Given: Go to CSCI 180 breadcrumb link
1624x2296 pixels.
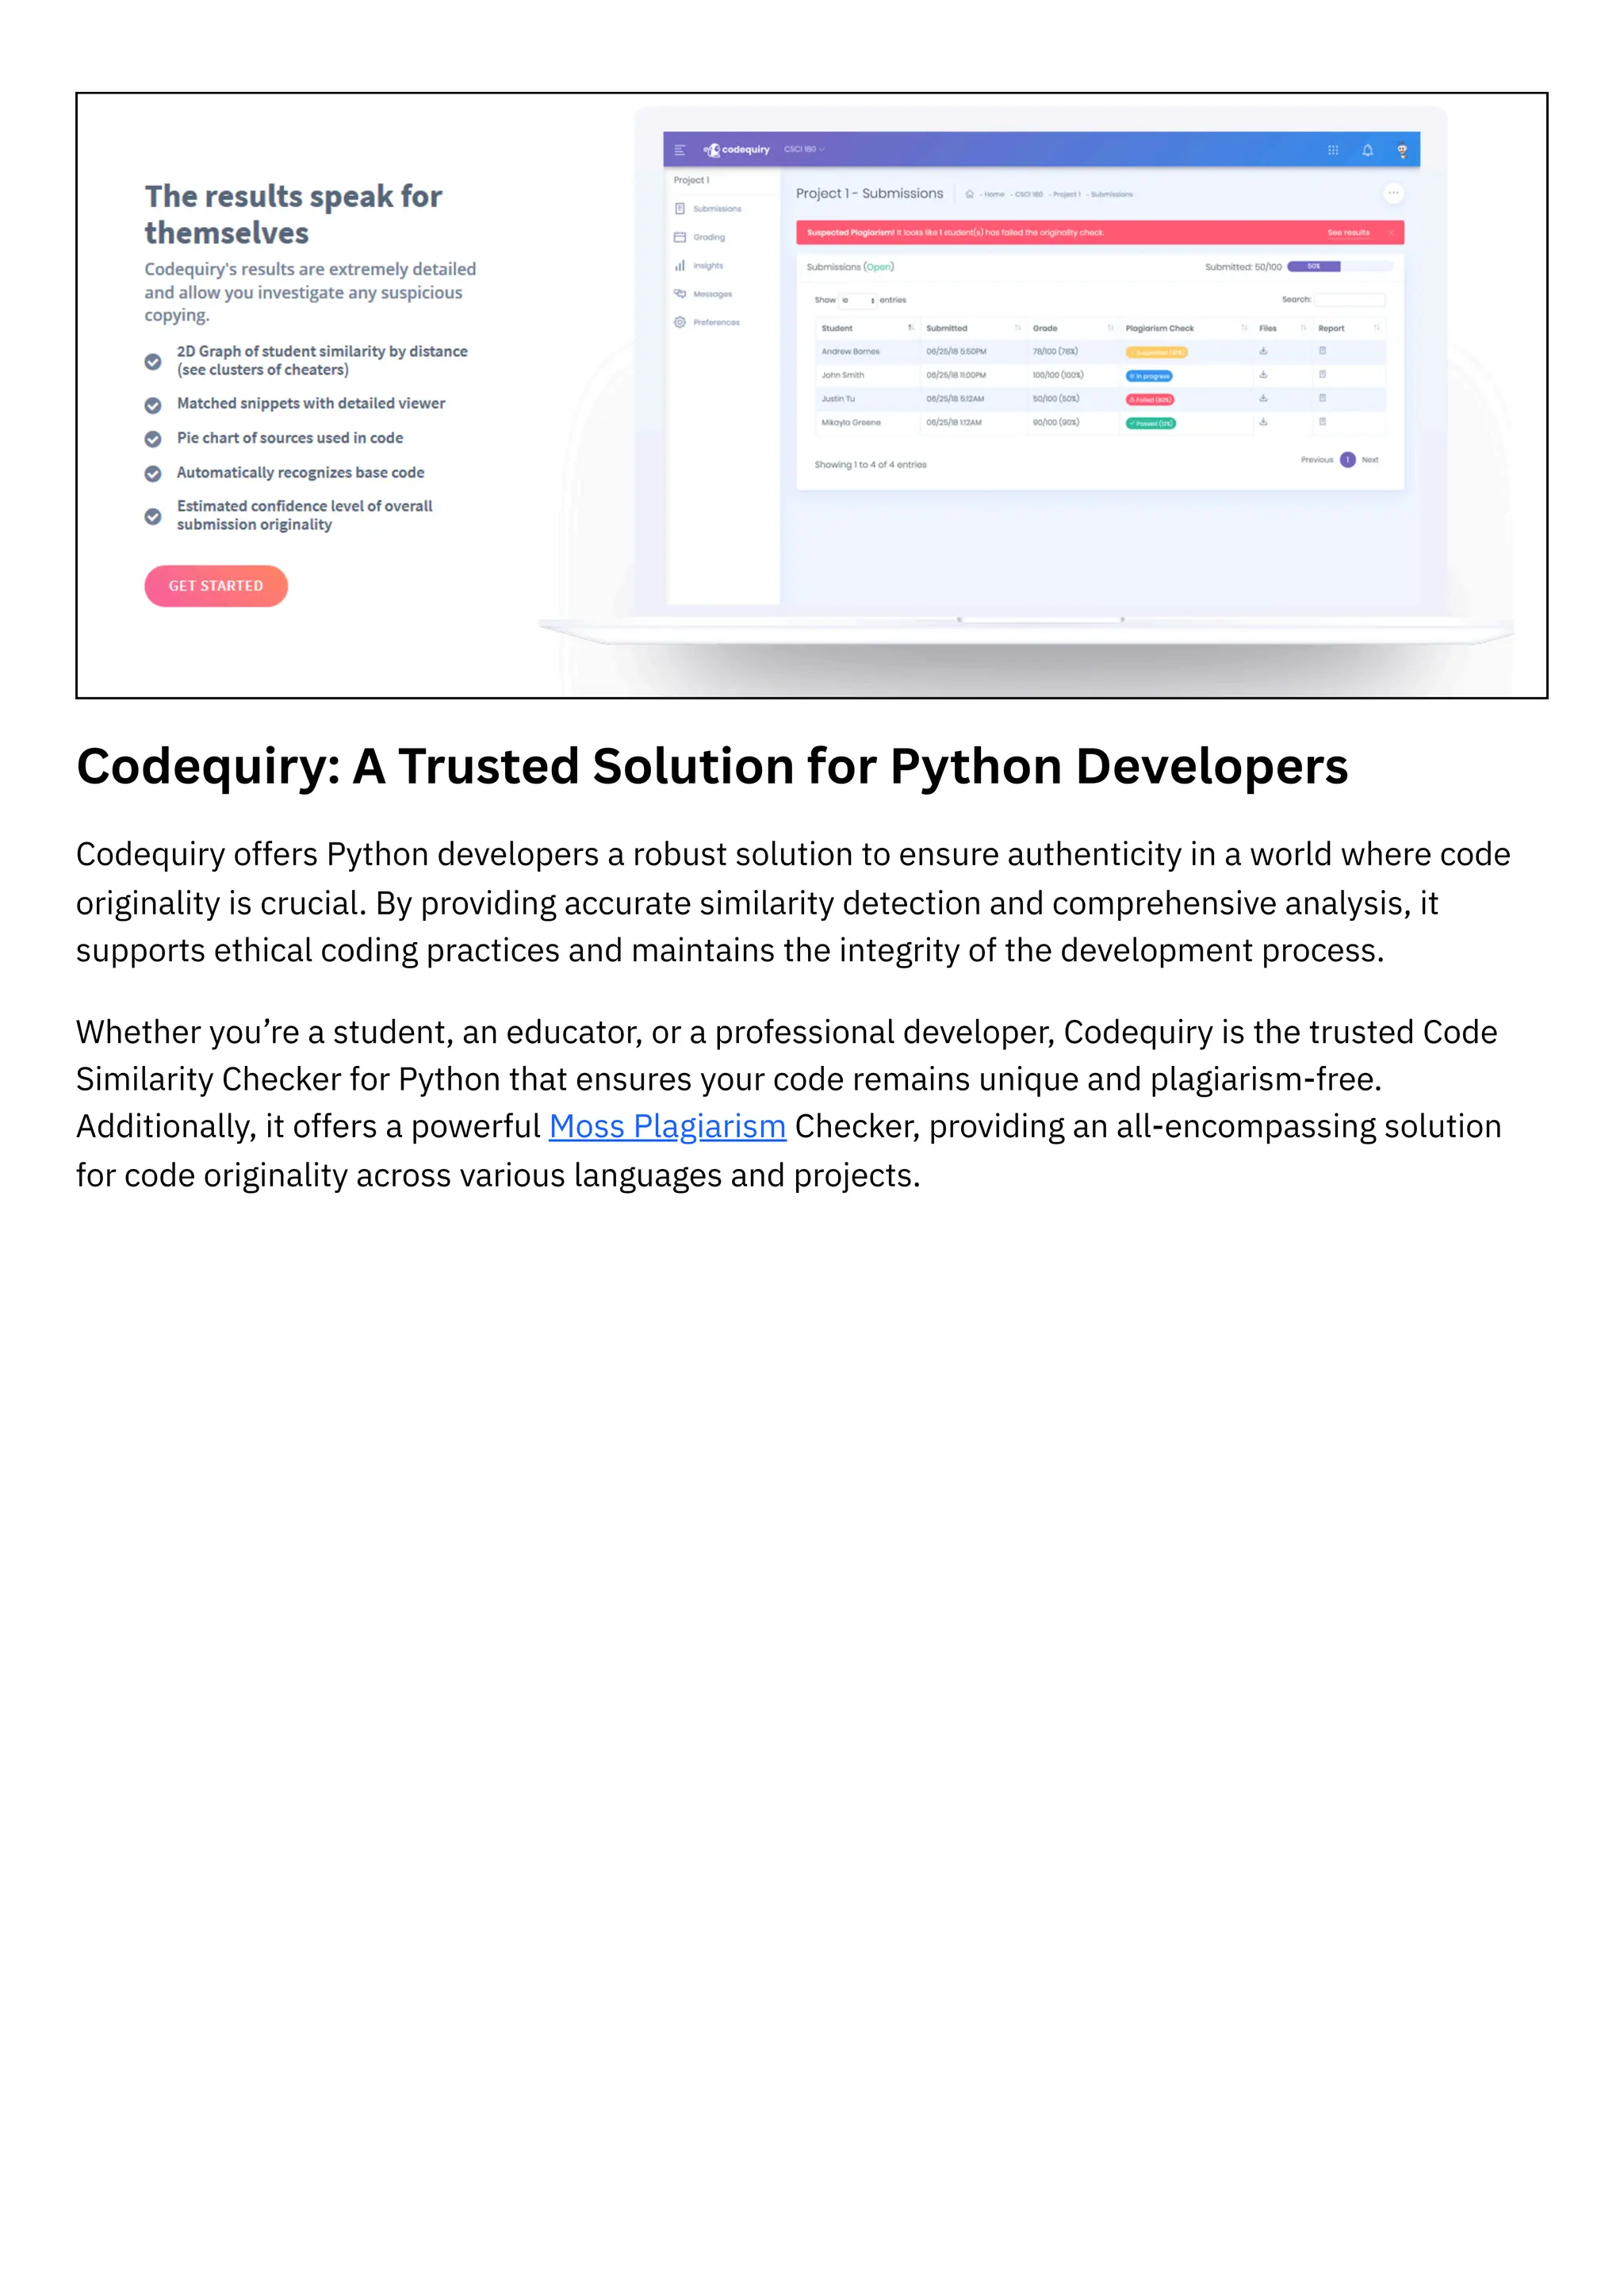Looking at the screenshot, I should pos(1029,194).
